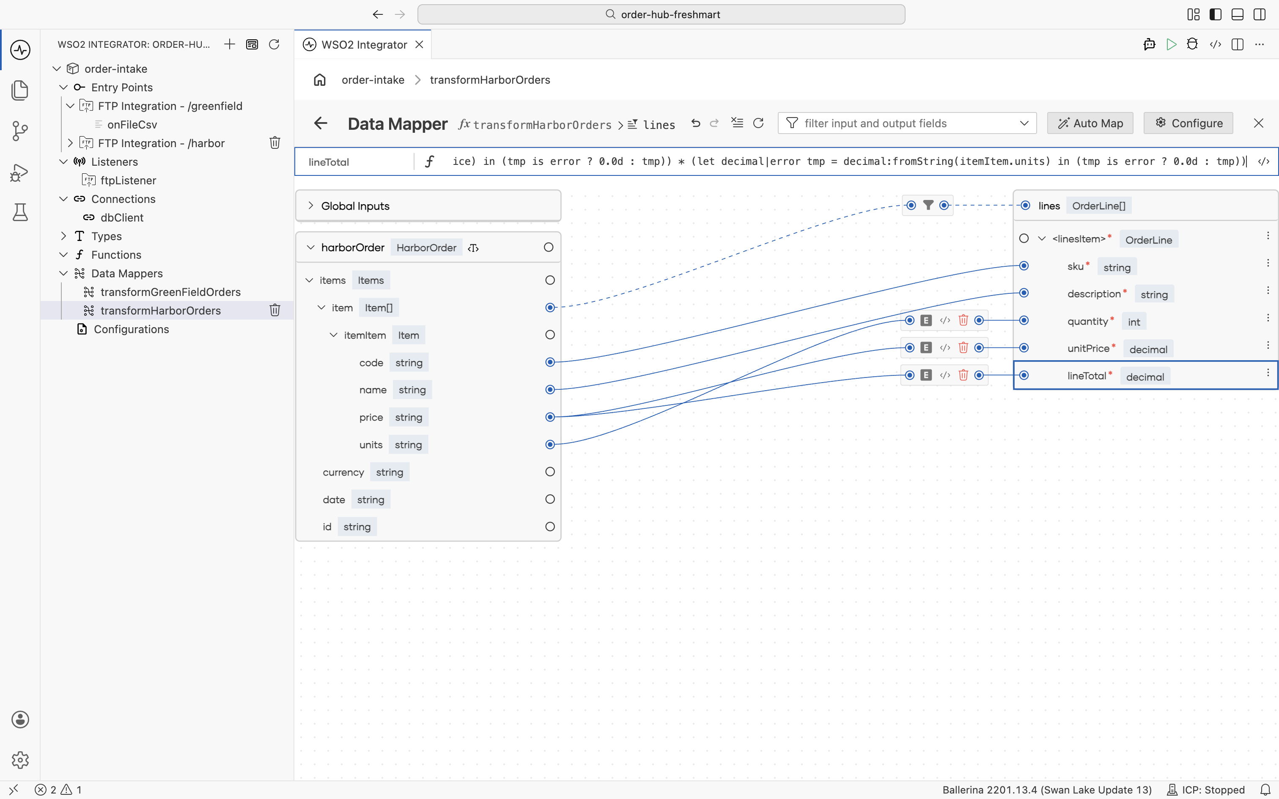Open the Testing flask icon
Image resolution: width=1279 pixels, height=799 pixels.
point(20,212)
